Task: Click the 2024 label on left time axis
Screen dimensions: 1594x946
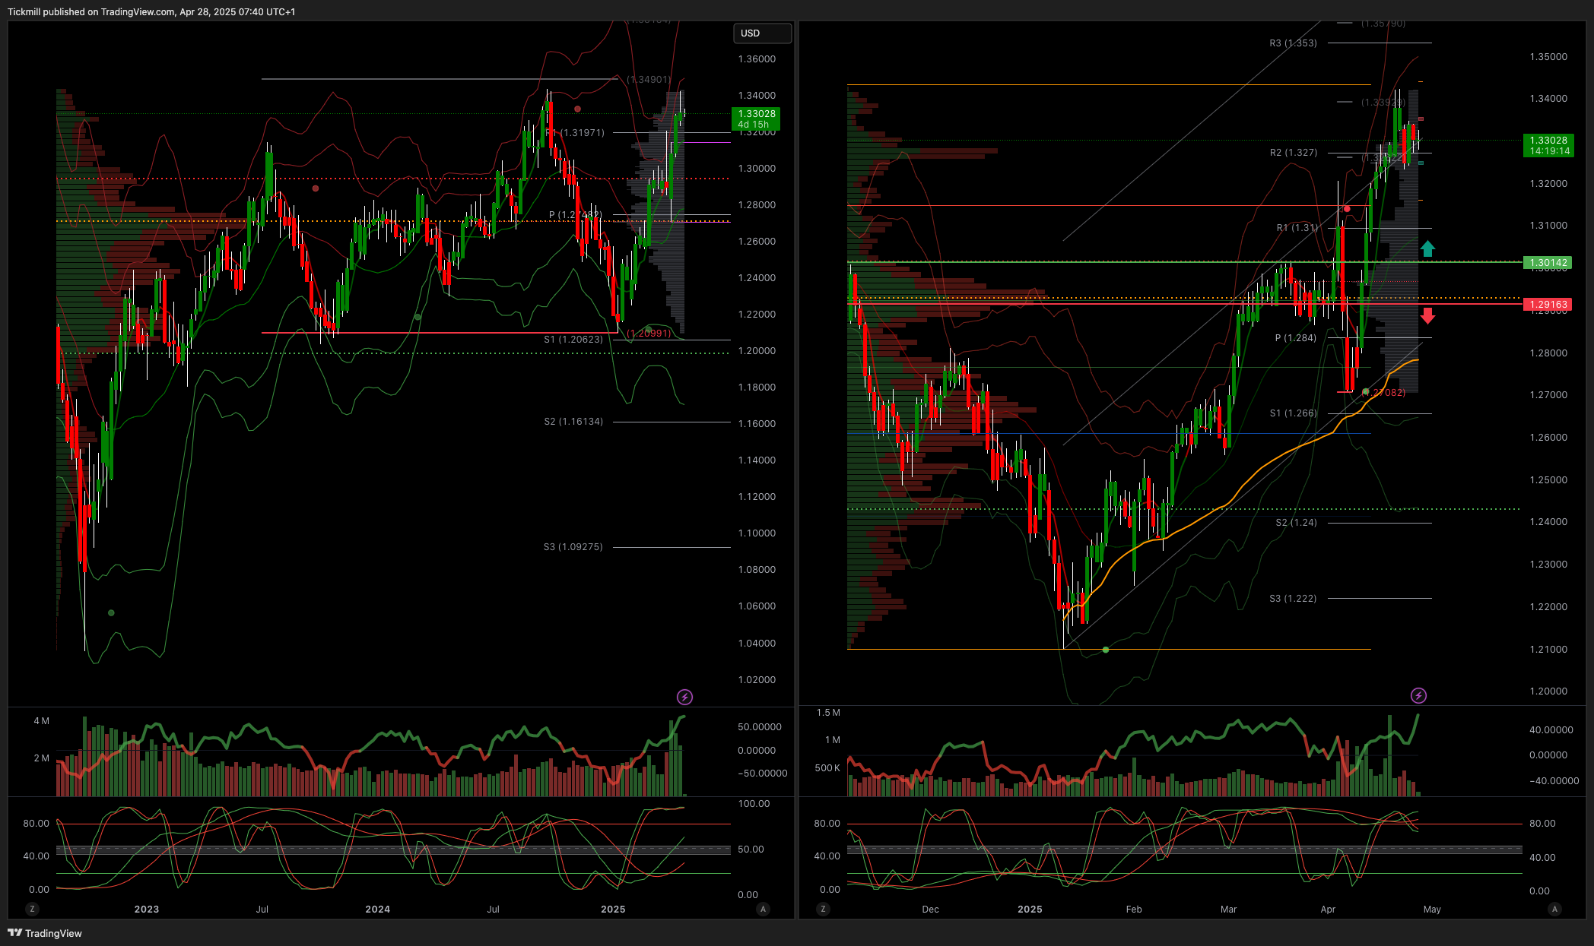Action: tap(378, 909)
